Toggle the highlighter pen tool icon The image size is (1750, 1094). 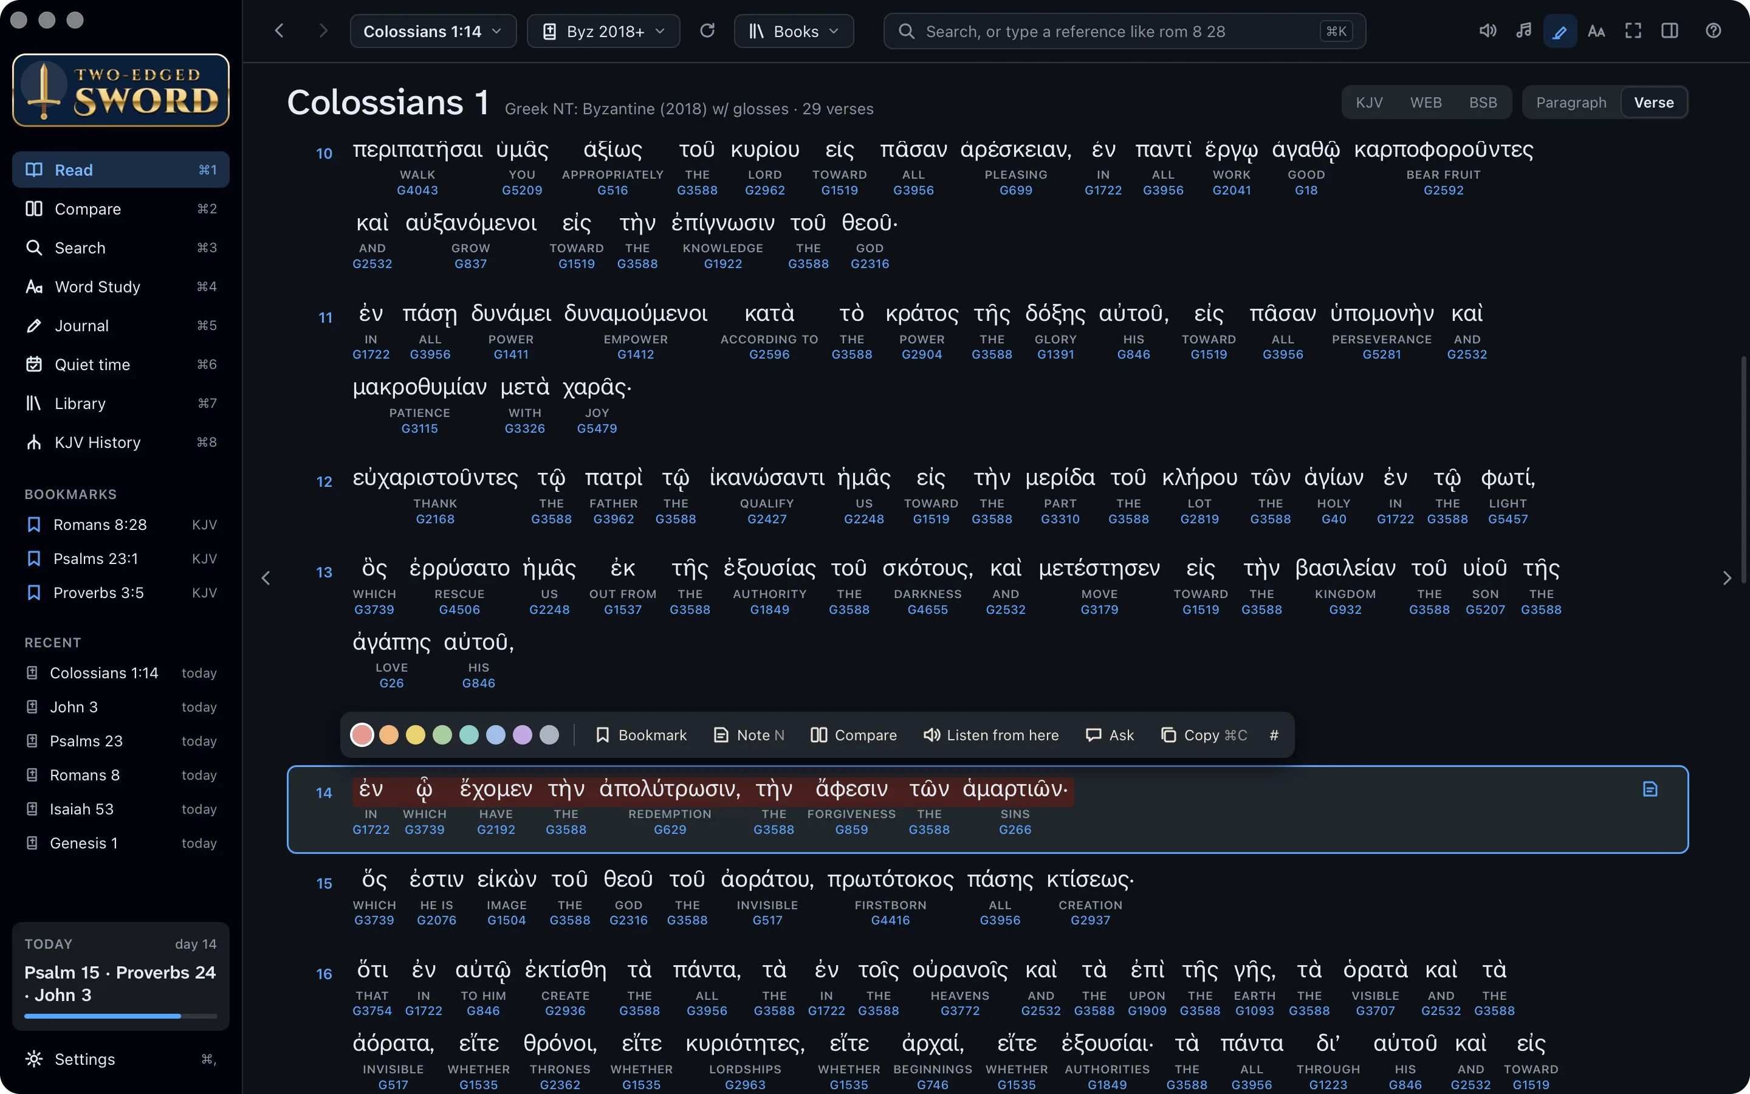click(1560, 31)
